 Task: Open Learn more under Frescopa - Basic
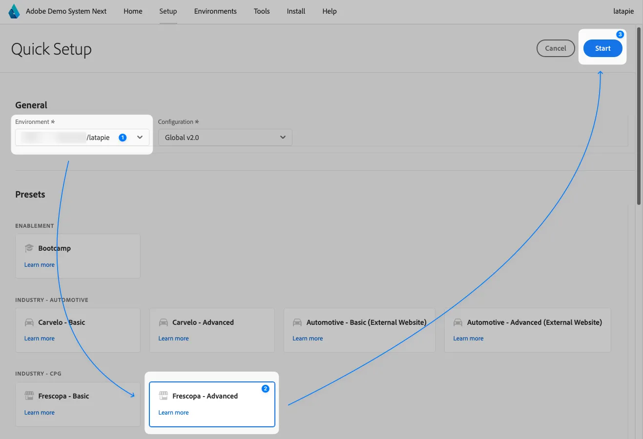pyautogui.click(x=40, y=413)
